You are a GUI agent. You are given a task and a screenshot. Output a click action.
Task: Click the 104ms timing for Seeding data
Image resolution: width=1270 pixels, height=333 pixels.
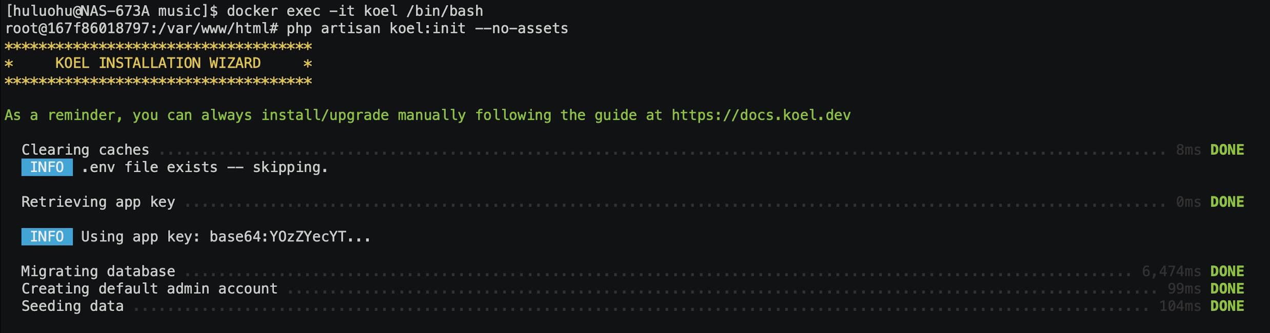pyautogui.click(x=1180, y=306)
